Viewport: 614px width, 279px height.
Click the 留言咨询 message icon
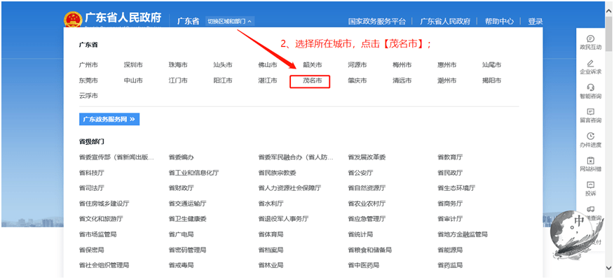(590, 112)
